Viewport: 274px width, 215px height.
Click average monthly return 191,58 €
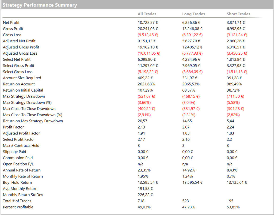[145, 188]
